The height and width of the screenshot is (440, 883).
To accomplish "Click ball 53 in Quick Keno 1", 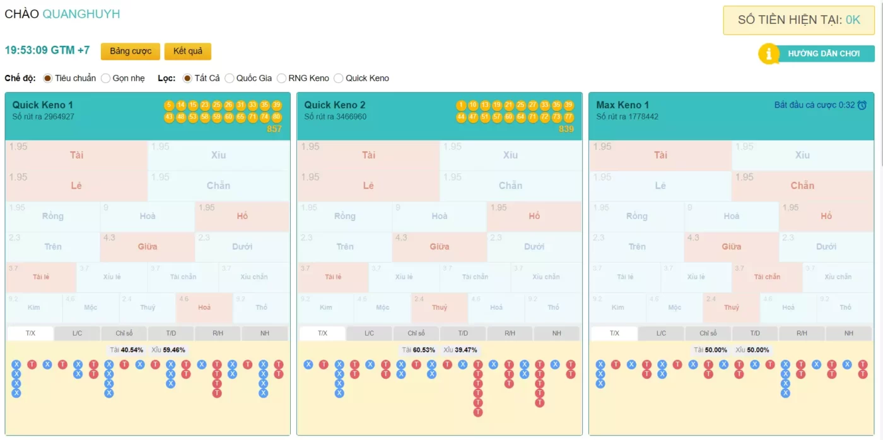I will point(193,117).
